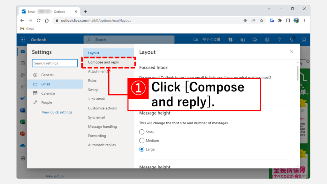Open the Chrome profile avatar
This screenshot has width=327, height=184.
coord(296,20)
